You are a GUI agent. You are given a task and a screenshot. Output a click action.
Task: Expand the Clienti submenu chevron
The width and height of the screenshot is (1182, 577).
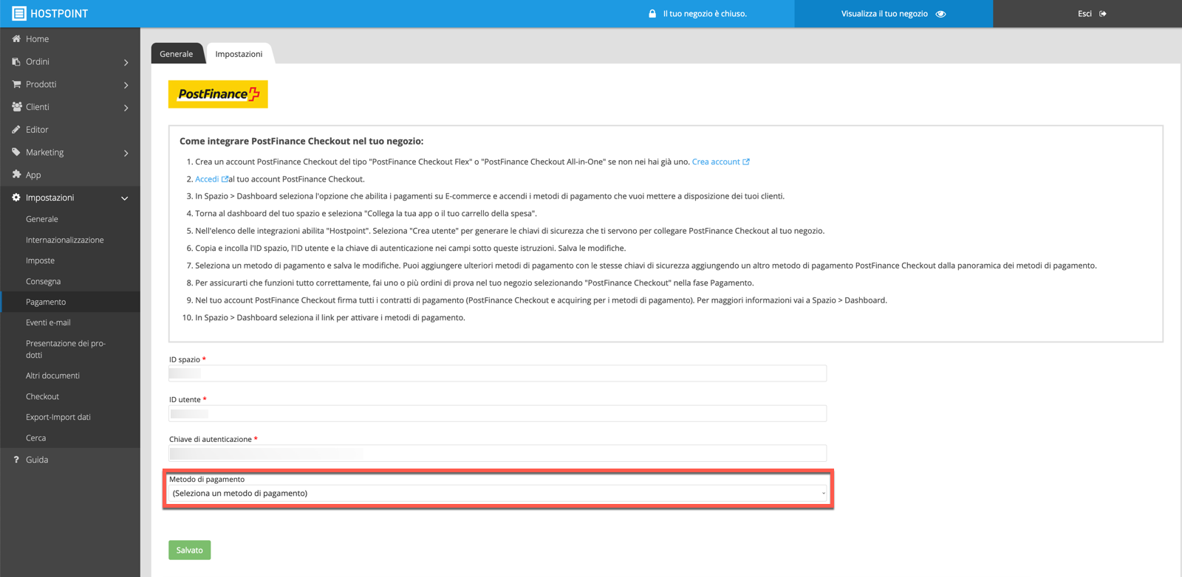[x=126, y=108]
